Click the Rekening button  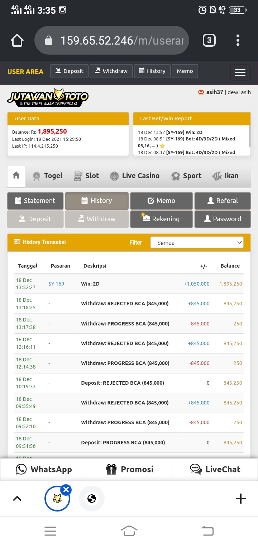click(x=161, y=219)
